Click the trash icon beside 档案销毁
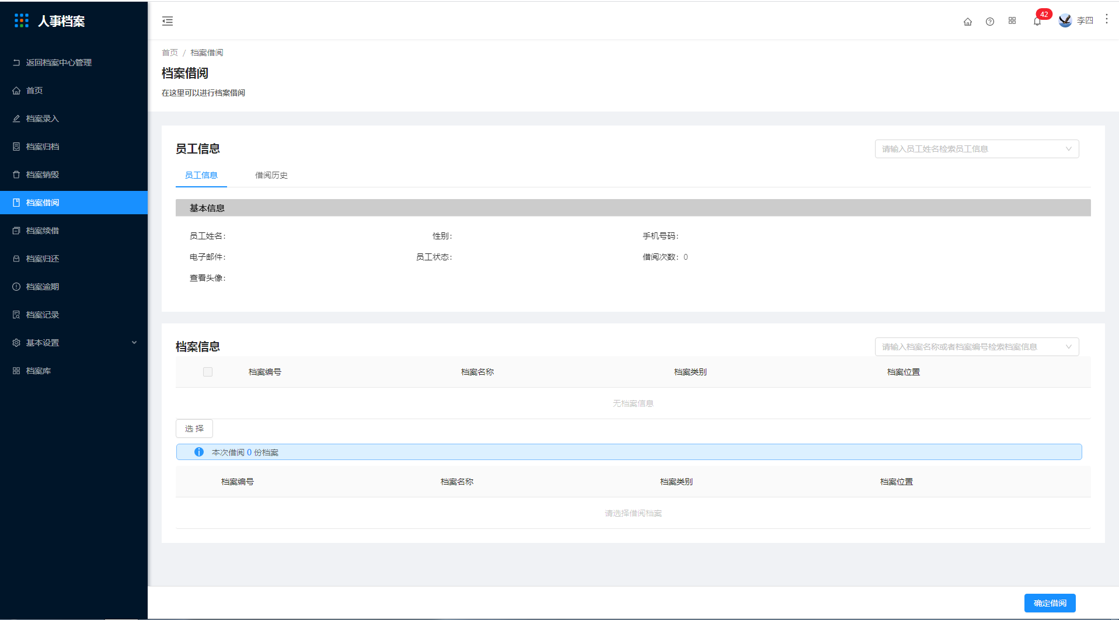Screen dimensions: 1119x620 [16, 175]
